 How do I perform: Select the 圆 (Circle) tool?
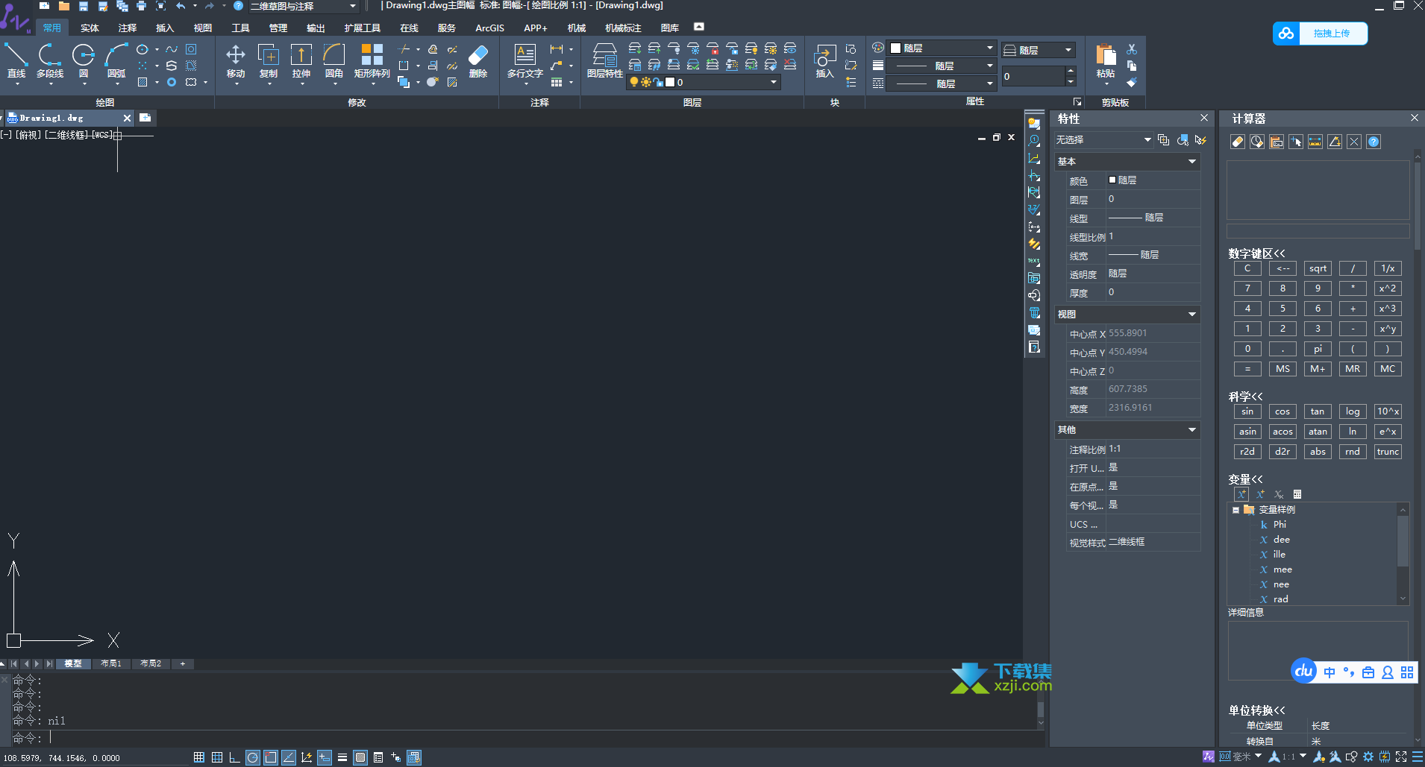point(83,60)
